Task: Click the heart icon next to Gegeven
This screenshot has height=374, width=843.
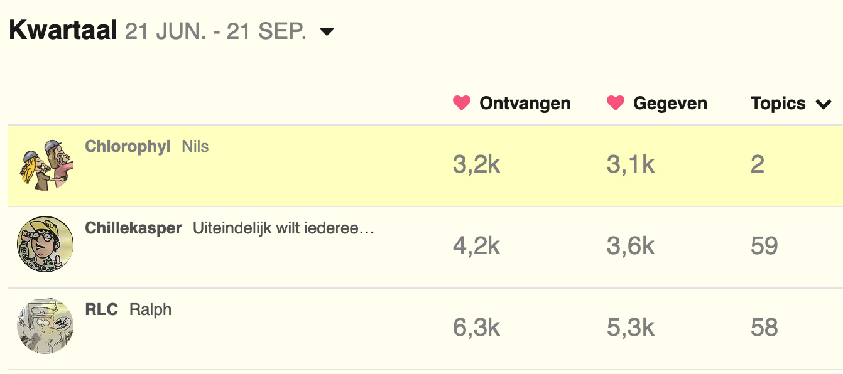Action: coord(616,104)
